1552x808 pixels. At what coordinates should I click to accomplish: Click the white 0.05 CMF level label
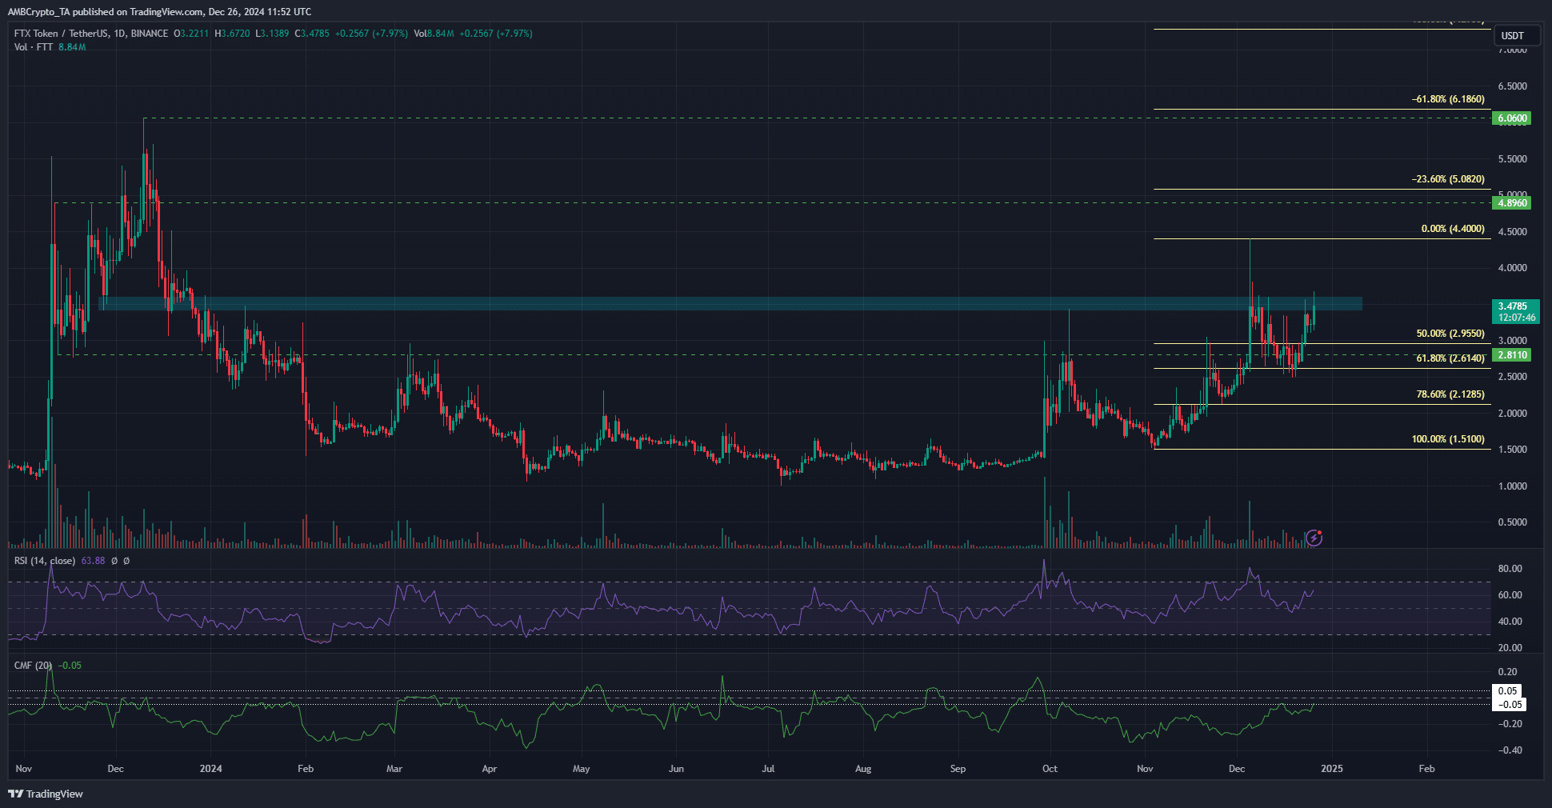click(1507, 691)
